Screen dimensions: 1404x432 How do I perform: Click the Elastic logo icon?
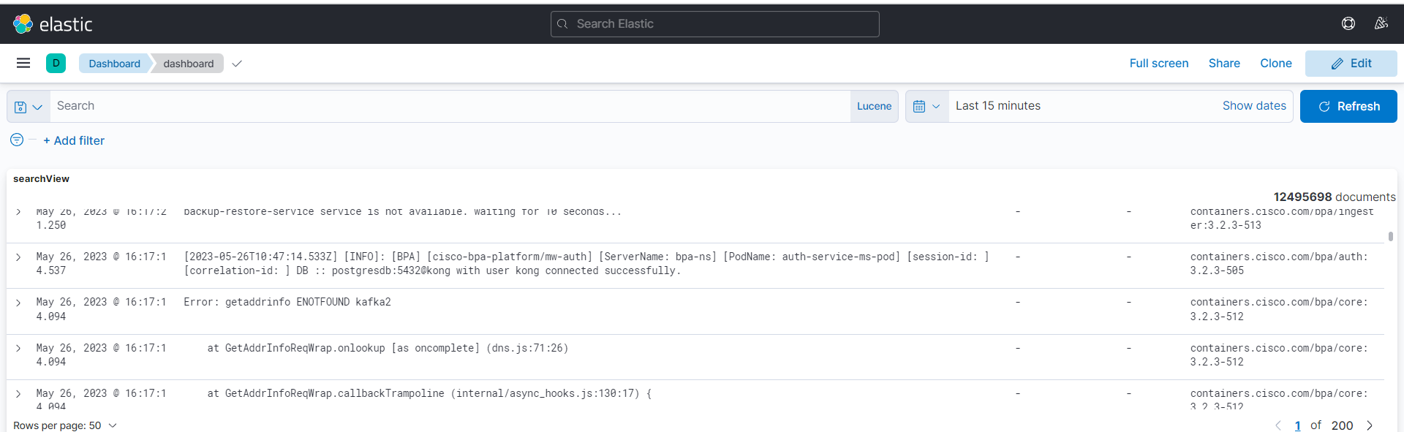pyautogui.click(x=23, y=24)
